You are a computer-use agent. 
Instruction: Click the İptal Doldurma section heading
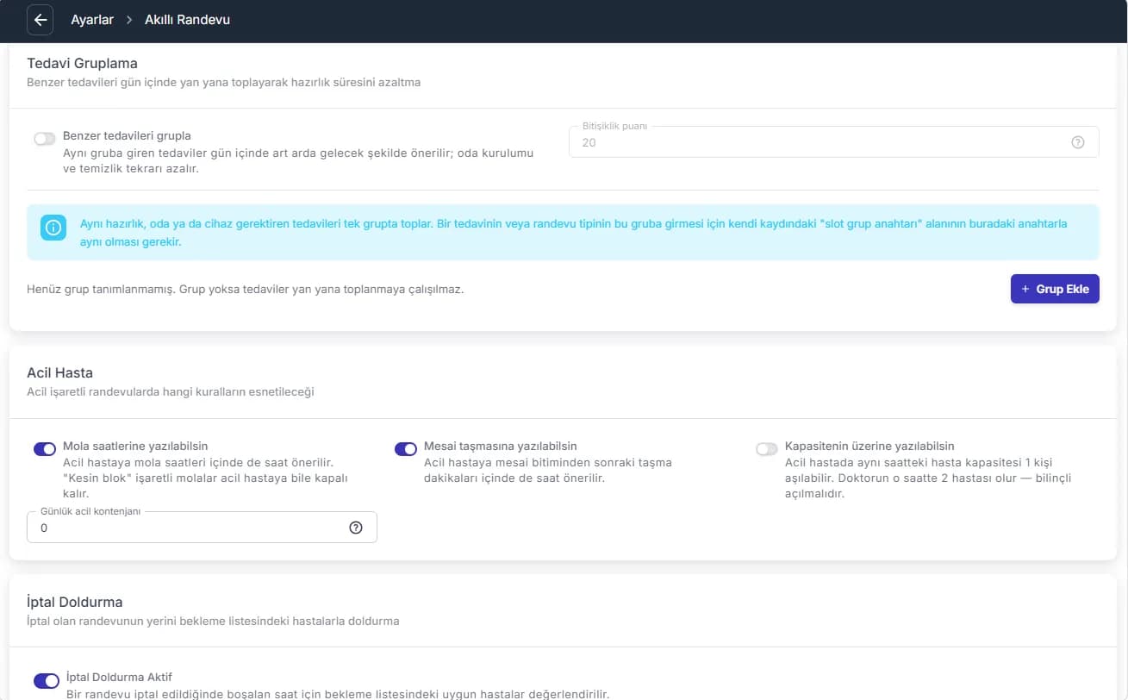point(75,602)
